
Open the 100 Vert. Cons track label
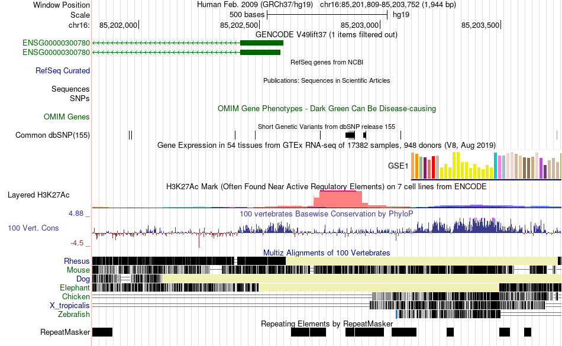(x=33, y=228)
